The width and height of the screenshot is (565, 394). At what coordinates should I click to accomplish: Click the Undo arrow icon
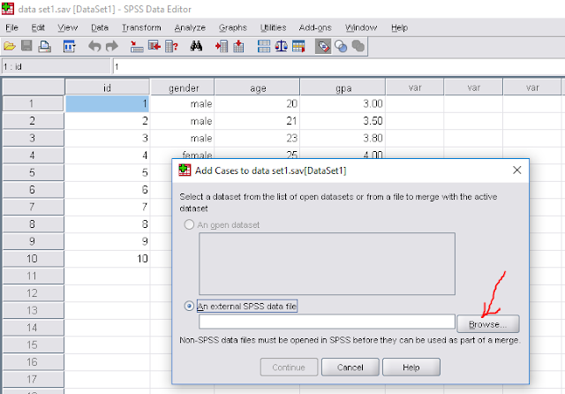[x=94, y=47]
